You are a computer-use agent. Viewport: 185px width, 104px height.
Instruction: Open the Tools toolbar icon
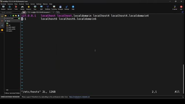[16, 8]
